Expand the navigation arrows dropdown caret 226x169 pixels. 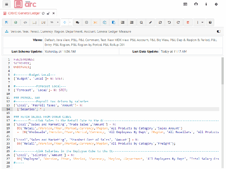point(70,22)
